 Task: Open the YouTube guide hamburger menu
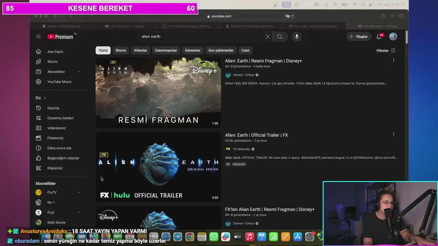pos(38,37)
